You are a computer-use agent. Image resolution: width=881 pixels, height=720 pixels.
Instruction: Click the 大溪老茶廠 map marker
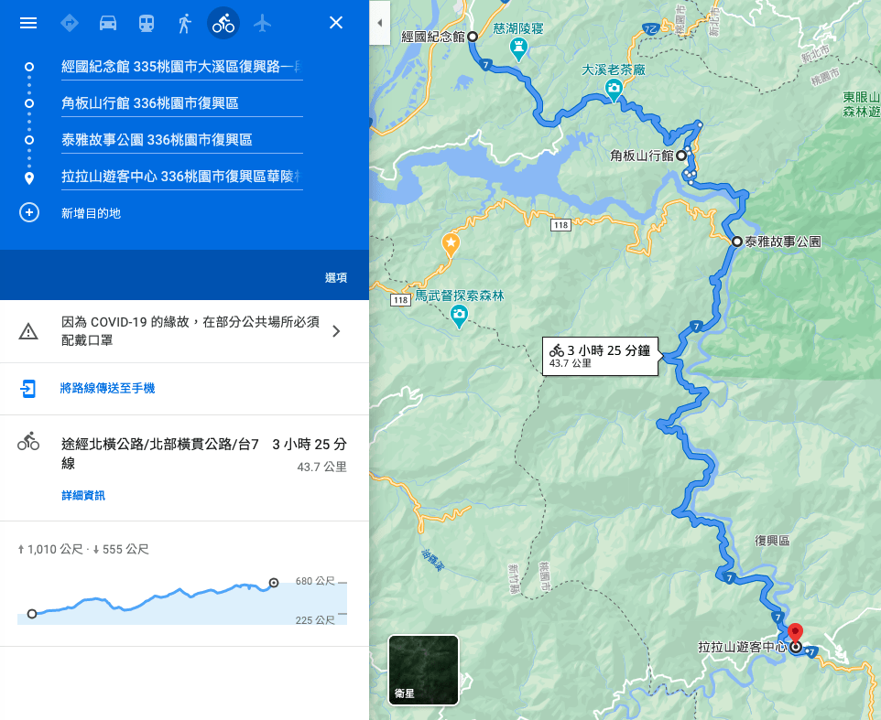point(613,89)
